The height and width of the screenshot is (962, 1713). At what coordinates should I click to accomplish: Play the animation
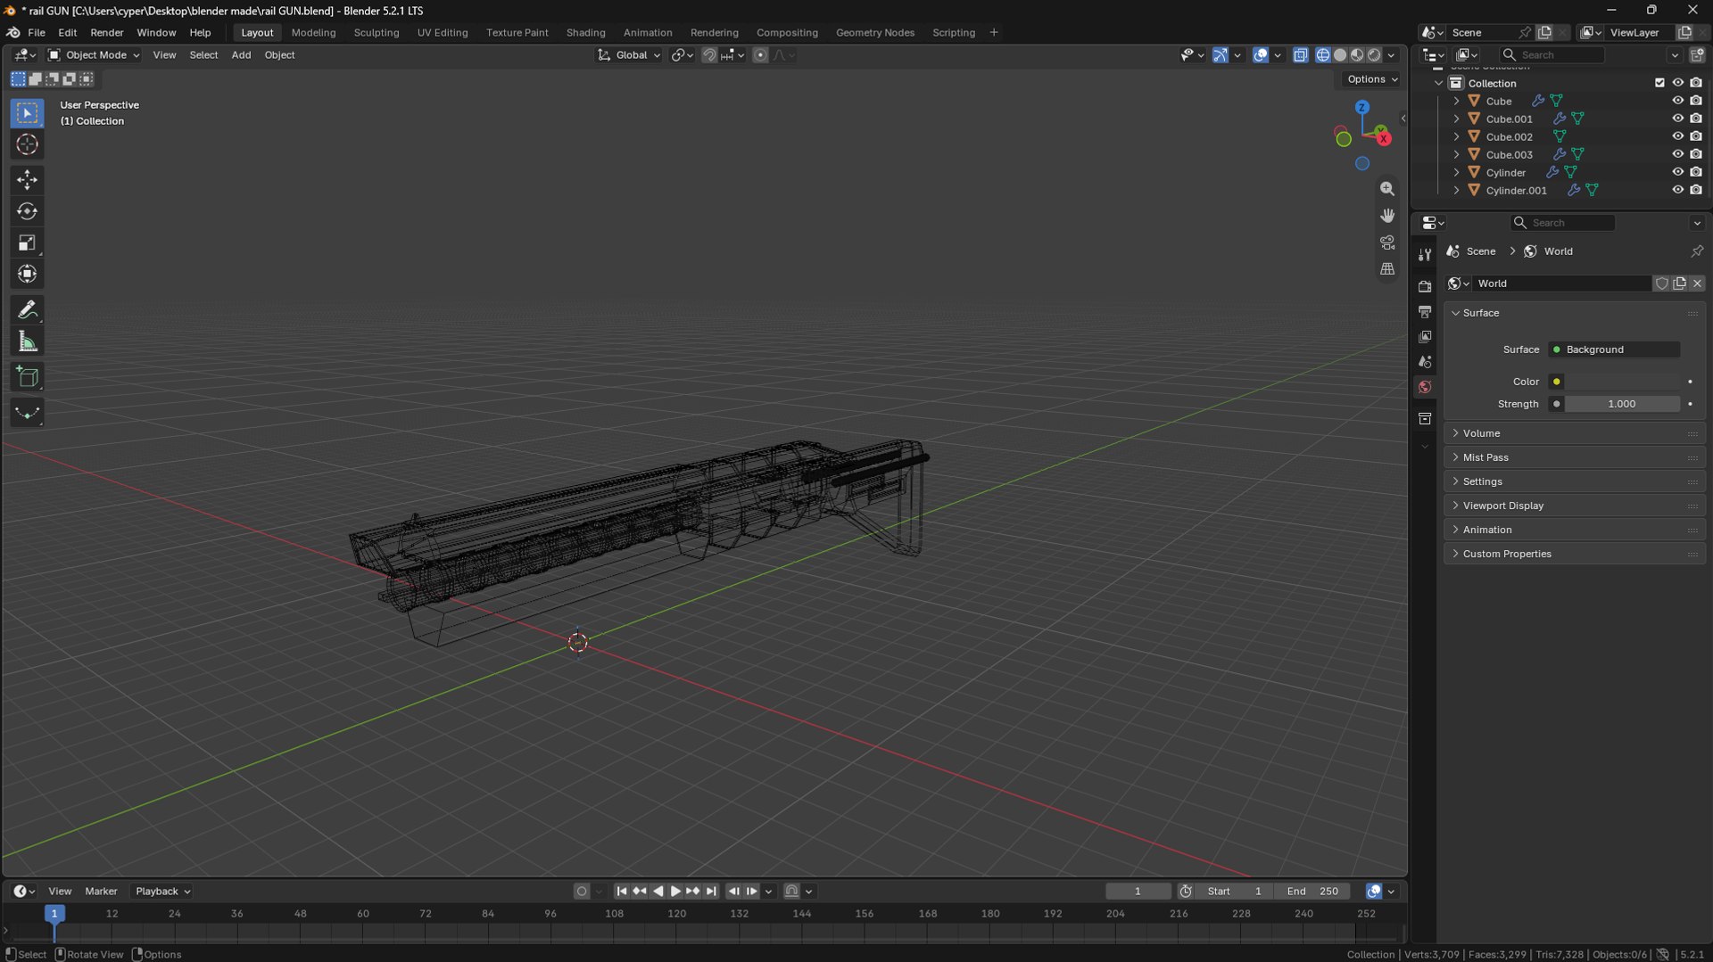675,891
